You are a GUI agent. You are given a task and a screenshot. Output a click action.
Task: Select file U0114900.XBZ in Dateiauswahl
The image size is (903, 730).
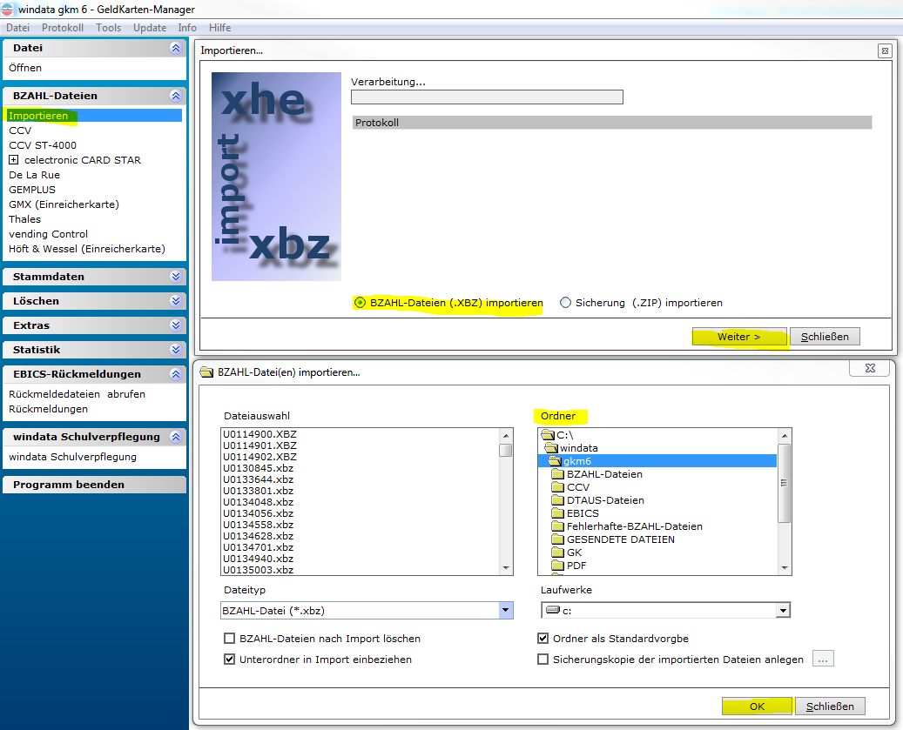pos(259,434)
